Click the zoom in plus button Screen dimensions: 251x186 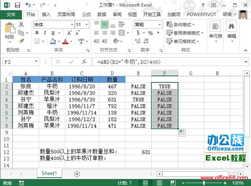click(x=225, y=183)
